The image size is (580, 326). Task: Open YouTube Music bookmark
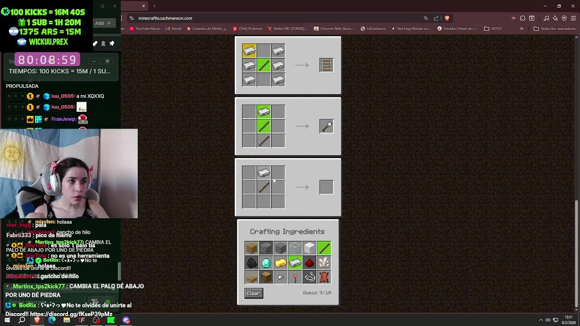tap(145, 29)
